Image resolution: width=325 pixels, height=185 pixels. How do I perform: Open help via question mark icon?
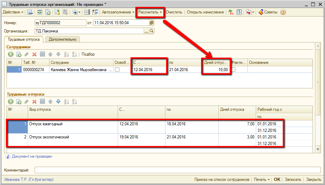[x=283, y=12]
